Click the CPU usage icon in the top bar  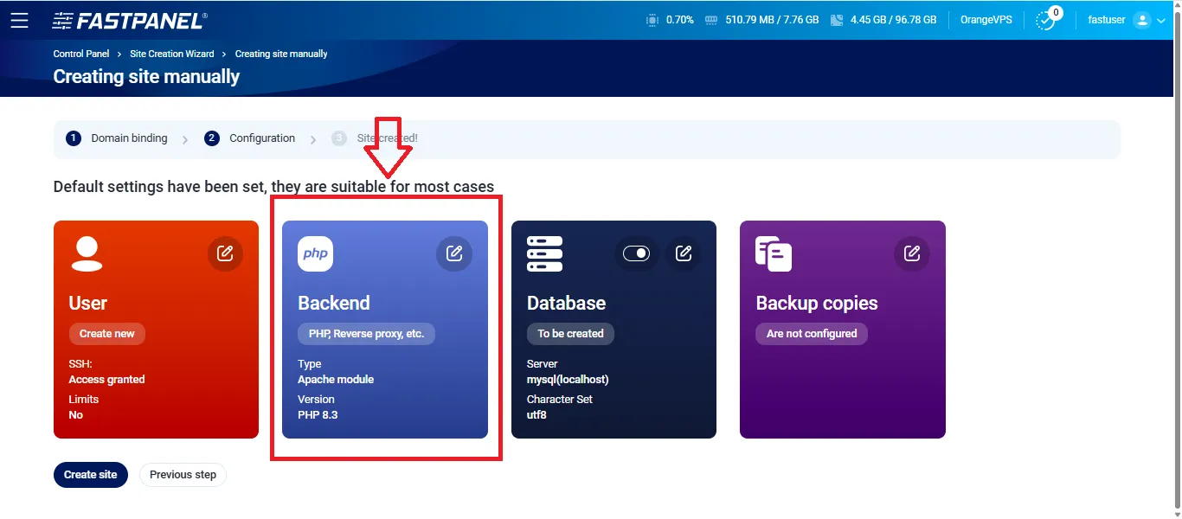(x=652, y=19)
